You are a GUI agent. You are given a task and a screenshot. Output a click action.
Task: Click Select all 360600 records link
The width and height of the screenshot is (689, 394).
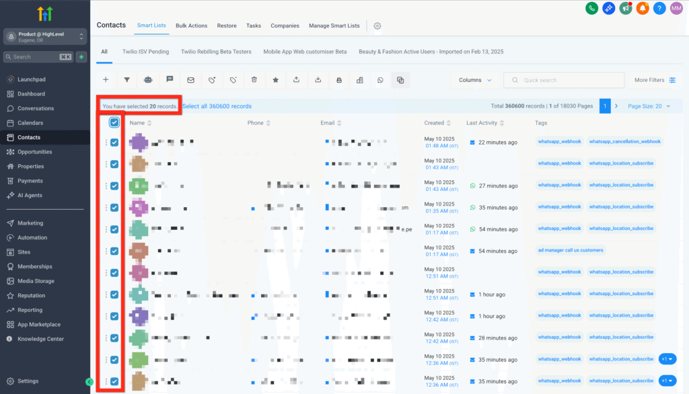217,106
